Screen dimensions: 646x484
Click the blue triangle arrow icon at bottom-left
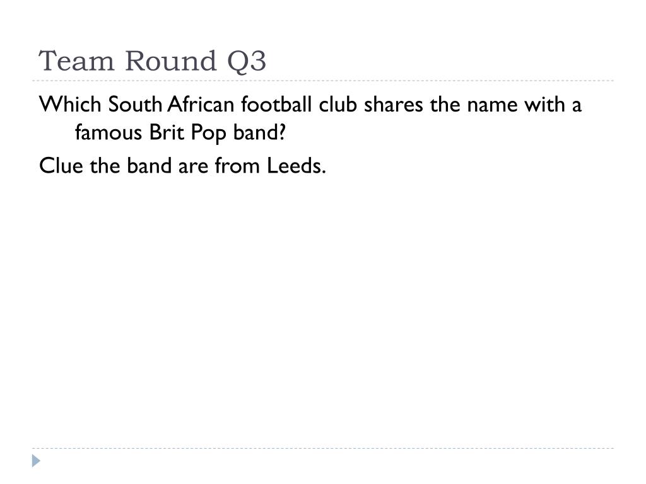tap(36, 461)
